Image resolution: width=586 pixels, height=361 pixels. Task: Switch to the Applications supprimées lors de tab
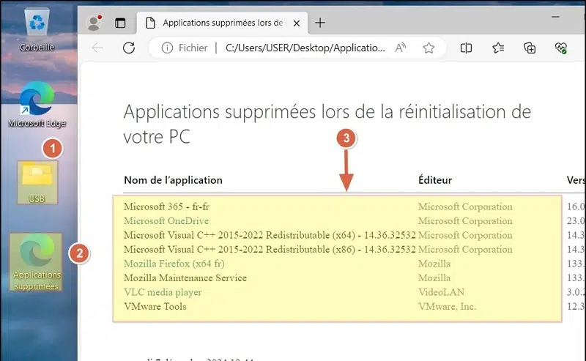(223, 23)
